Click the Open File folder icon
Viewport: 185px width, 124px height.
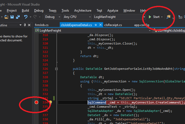click(6, 17)
